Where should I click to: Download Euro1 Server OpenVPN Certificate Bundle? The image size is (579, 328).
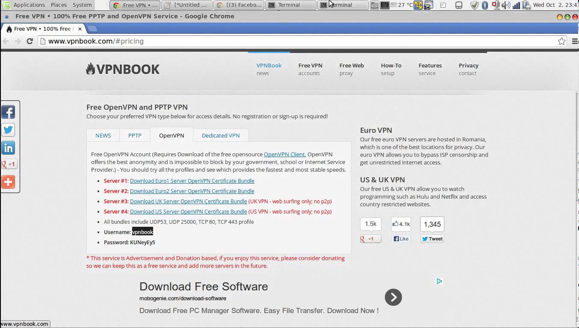192,181
